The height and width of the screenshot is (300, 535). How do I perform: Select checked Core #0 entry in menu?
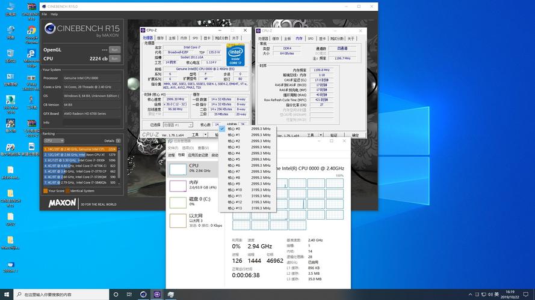(247, 129)
